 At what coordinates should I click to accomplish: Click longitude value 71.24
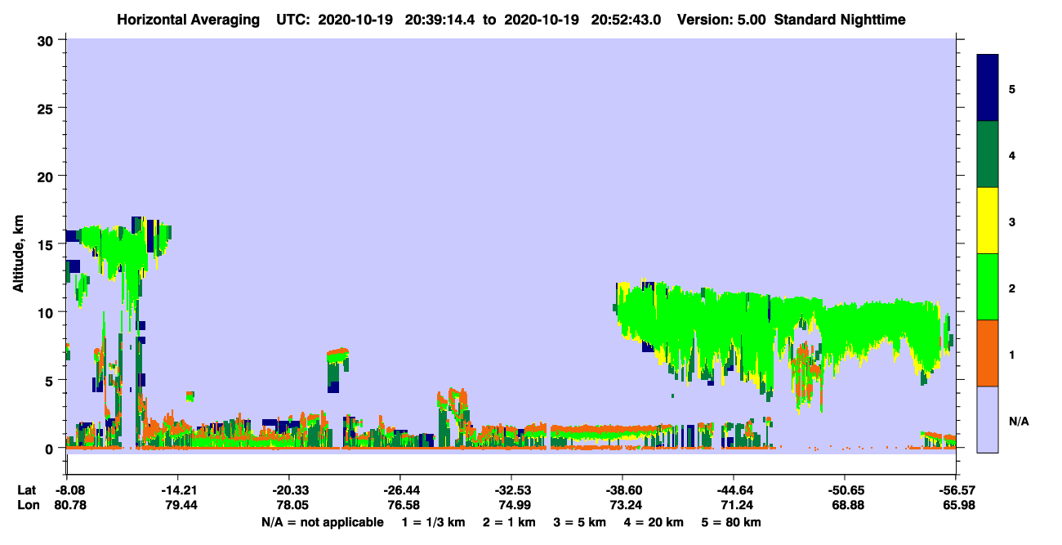point(735,506)
